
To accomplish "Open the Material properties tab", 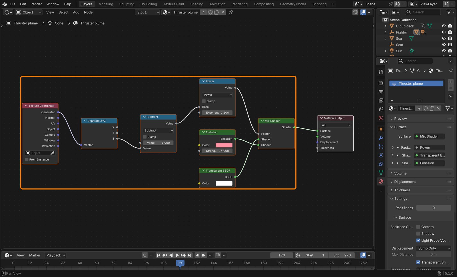I will tap(381, 181).
